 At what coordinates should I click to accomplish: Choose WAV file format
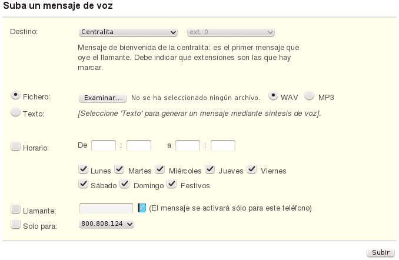coord(274,95)
